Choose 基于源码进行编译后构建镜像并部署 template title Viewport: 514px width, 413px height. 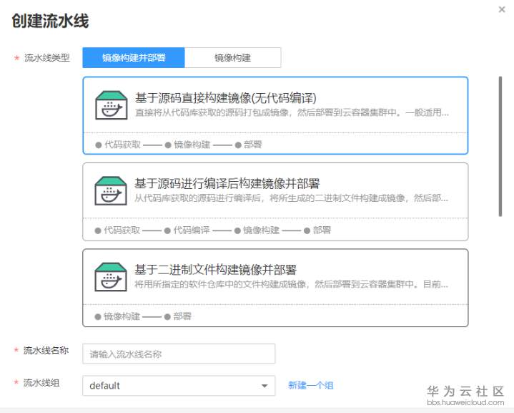227,183
